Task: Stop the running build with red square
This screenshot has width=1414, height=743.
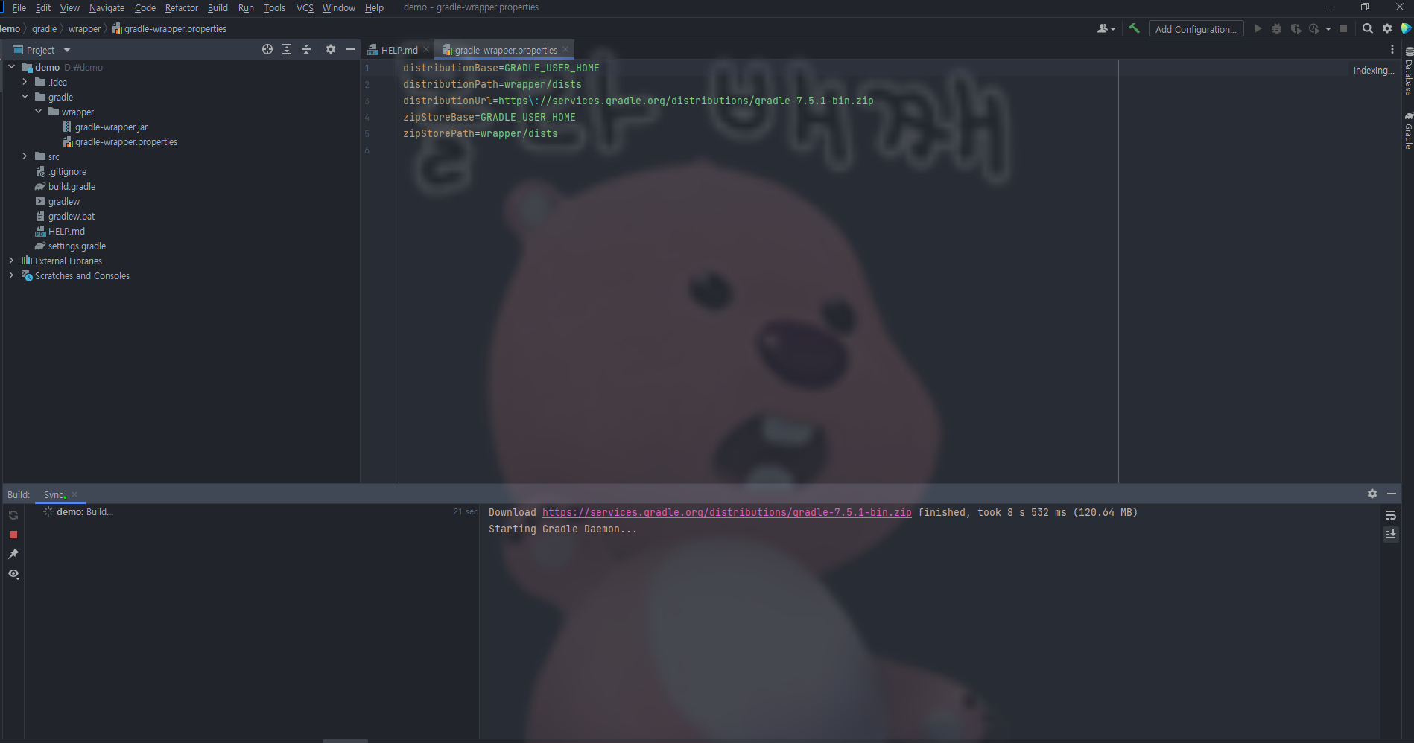Action: coord(13,535)
